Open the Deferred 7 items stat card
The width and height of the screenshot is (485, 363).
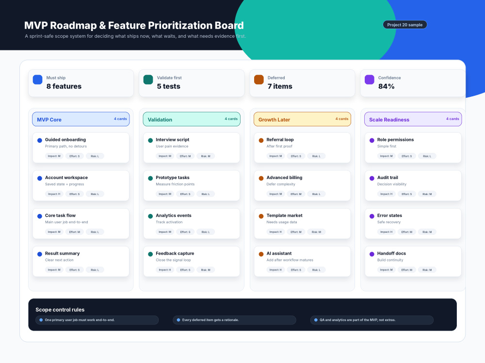click(303, 83)
